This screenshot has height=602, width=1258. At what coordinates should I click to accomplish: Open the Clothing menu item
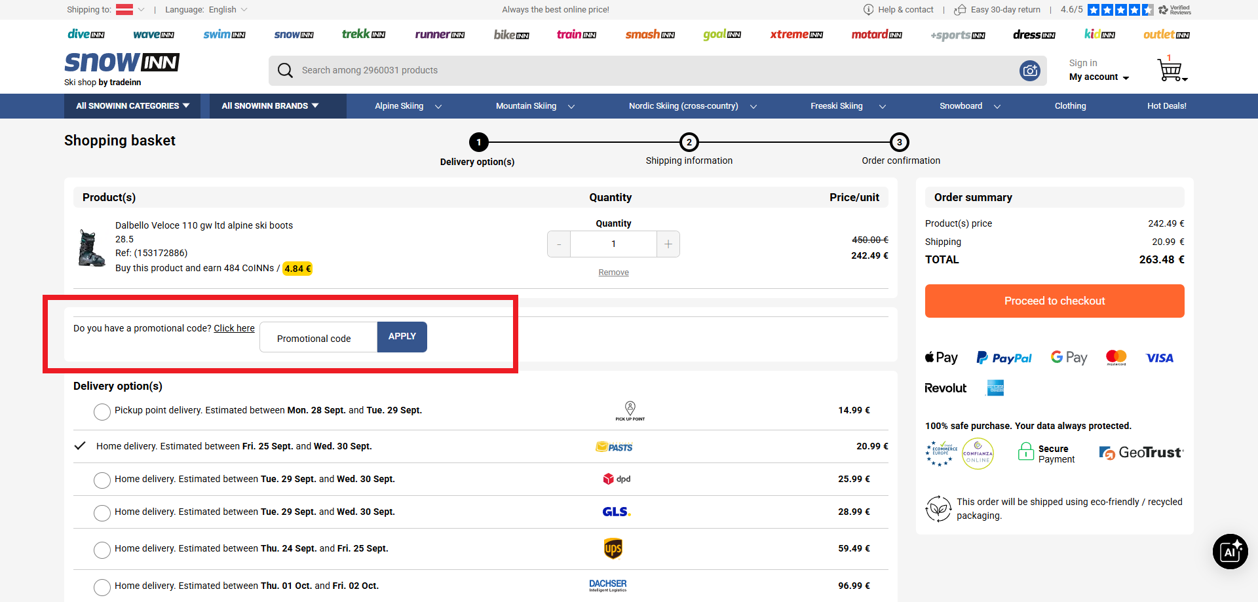point(1071,106)
